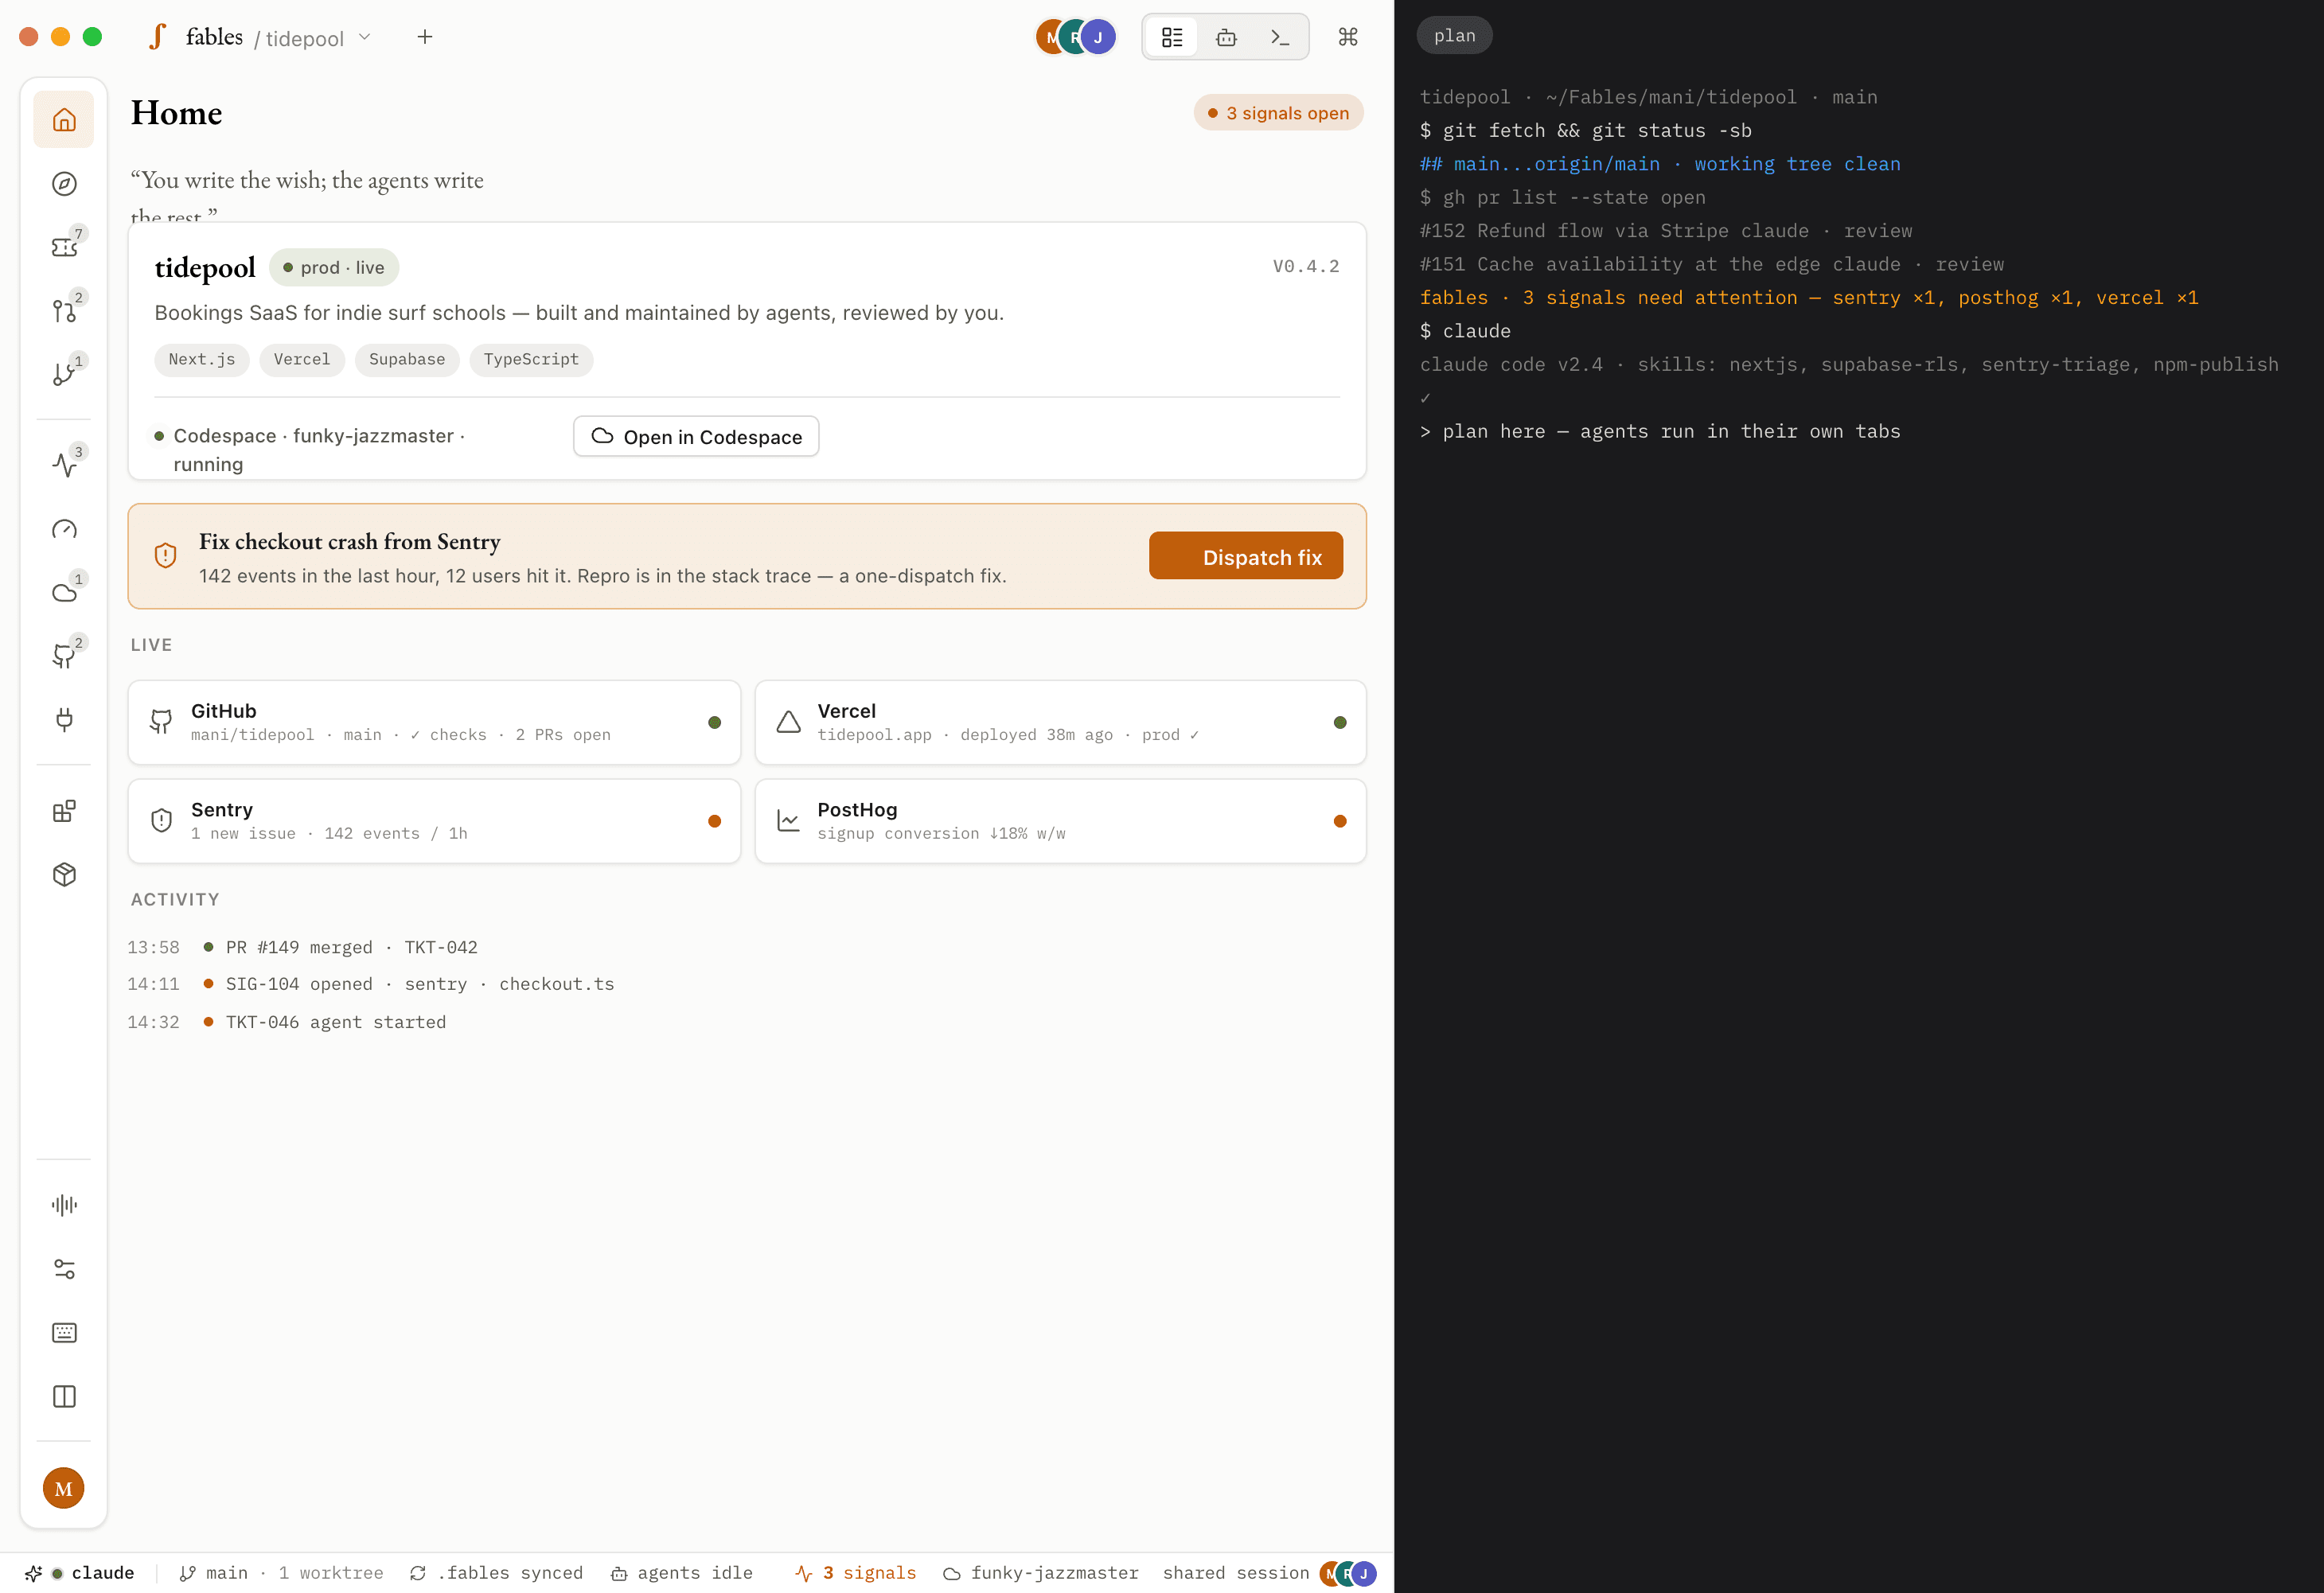Click the V0.4.2 version label
Image resolution: width=2324 pixels, height=1593 pixels.
pos(1306,266)
